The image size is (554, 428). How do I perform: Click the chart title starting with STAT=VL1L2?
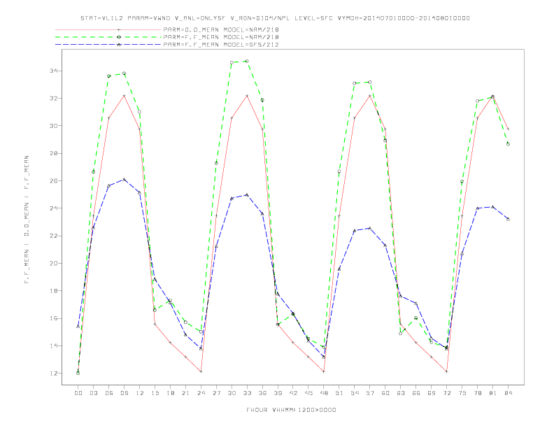click(x=275, y=18)
